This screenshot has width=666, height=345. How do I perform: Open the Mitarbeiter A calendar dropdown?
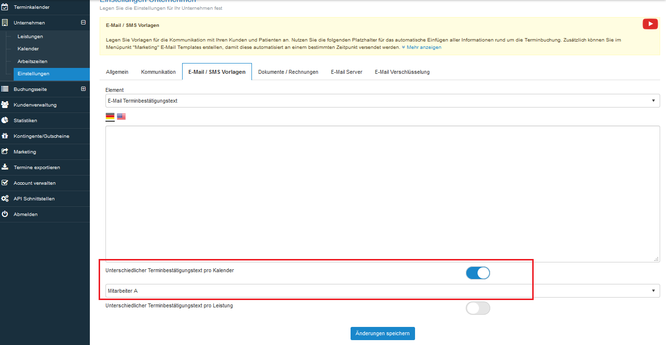[x=382, y=291]
